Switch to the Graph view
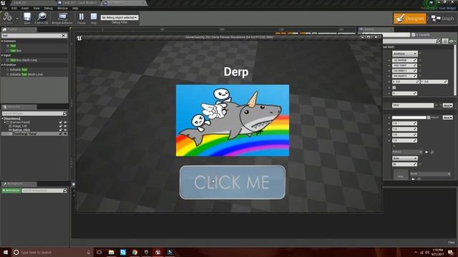 tap(443, 19)
